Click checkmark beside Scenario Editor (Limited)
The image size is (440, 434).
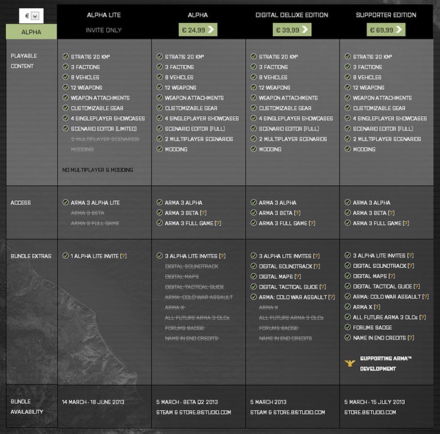click(x=65, y=128)
